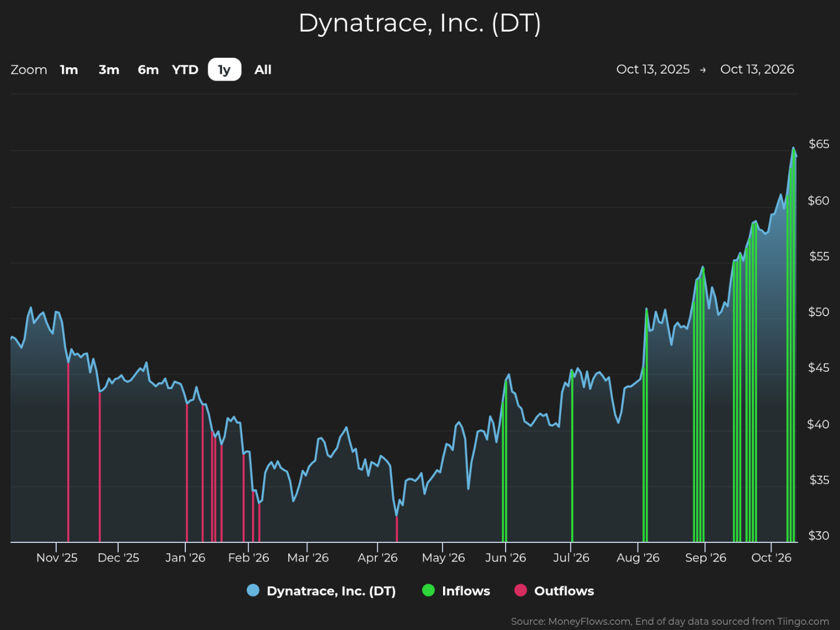Image resolution: width=840 pixels, height=630 pixels.
Task: Click the May '26 axis label
Action: 443,558
